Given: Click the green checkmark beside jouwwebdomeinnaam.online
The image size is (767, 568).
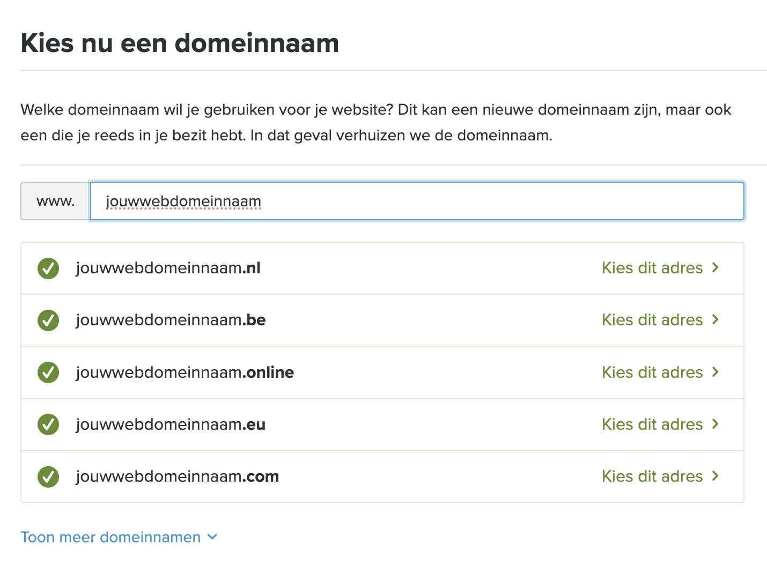Looking at the screenshot, I should pyautogui.click(x=48, y=372).
